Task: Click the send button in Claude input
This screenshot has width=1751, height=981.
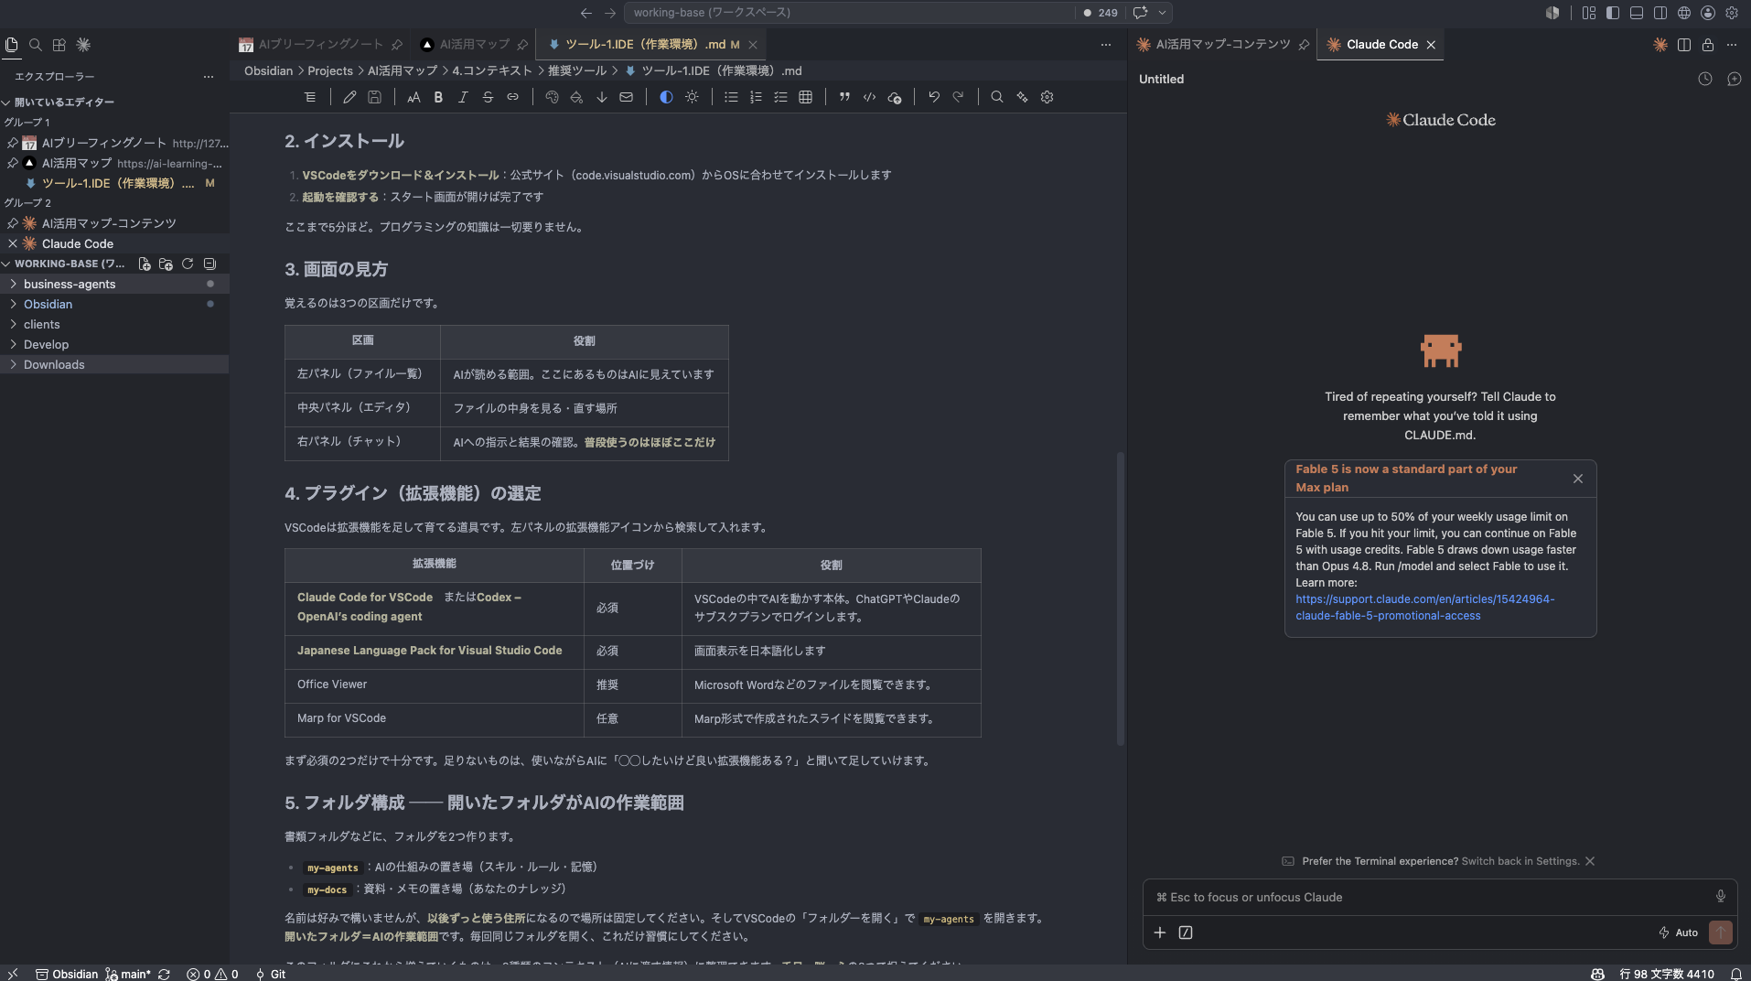Action: coord(1721,932)
